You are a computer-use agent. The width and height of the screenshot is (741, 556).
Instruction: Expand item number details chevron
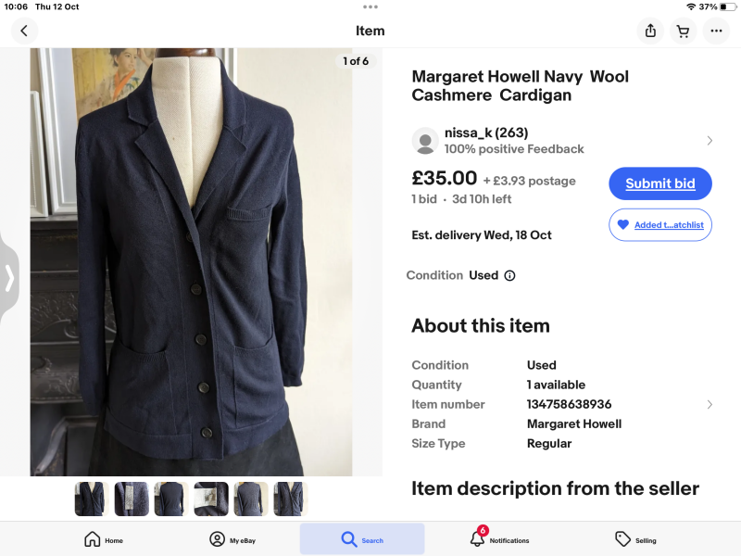710,404
